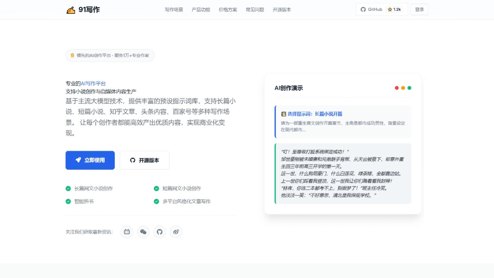Click the 选择提示词：长篇小说开篇 prompt box
This screenshot has height=278, width=494.
pyautogui.click(x=343, y=122)
